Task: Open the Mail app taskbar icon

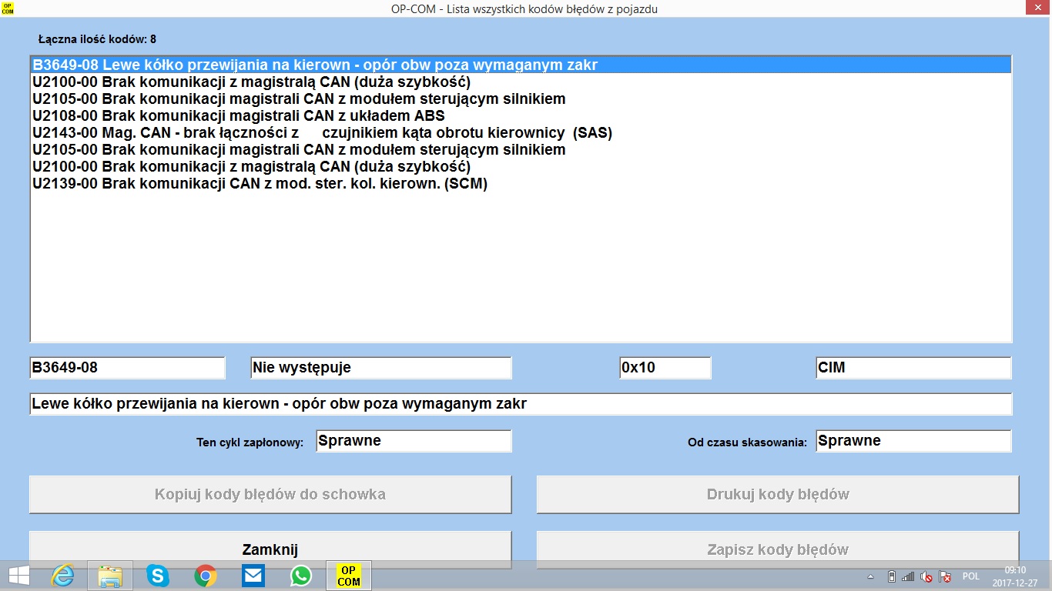Action: click(253, 575)
